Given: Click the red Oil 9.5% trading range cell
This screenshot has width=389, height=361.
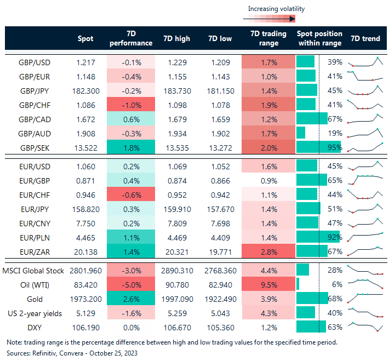Looking at the screenshot, I should tap(268, 284).
